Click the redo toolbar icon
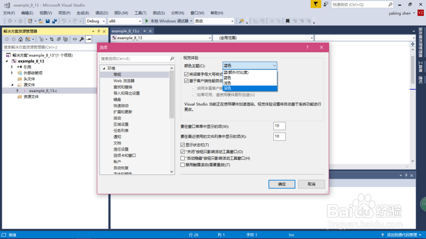This screenshot has width=426, height=239. tap(75, 21)
